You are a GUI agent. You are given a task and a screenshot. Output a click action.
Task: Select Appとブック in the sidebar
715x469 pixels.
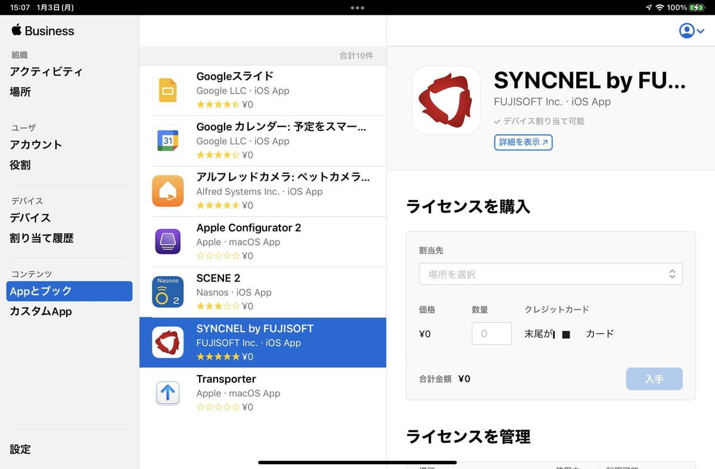(69, 291)
